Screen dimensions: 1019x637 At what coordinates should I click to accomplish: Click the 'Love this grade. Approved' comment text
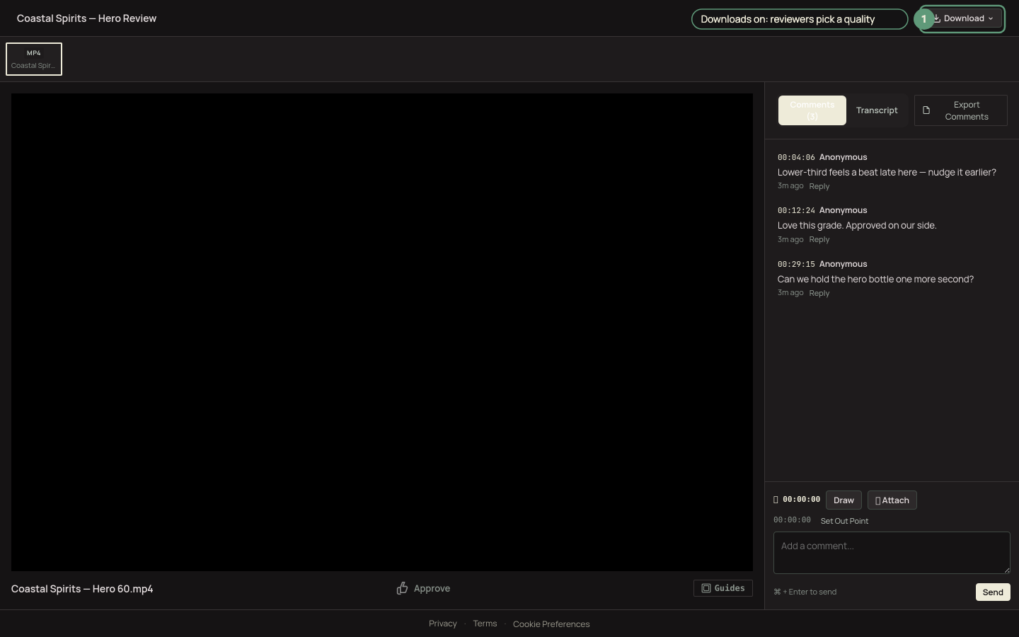[857, 225]
